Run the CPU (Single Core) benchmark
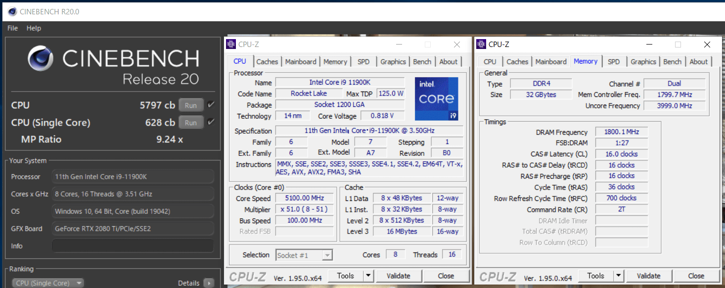The width and height of the screenshot is (725, 288). (191, 122)
